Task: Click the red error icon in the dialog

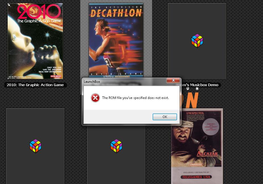Action: [x=95, y=98]
